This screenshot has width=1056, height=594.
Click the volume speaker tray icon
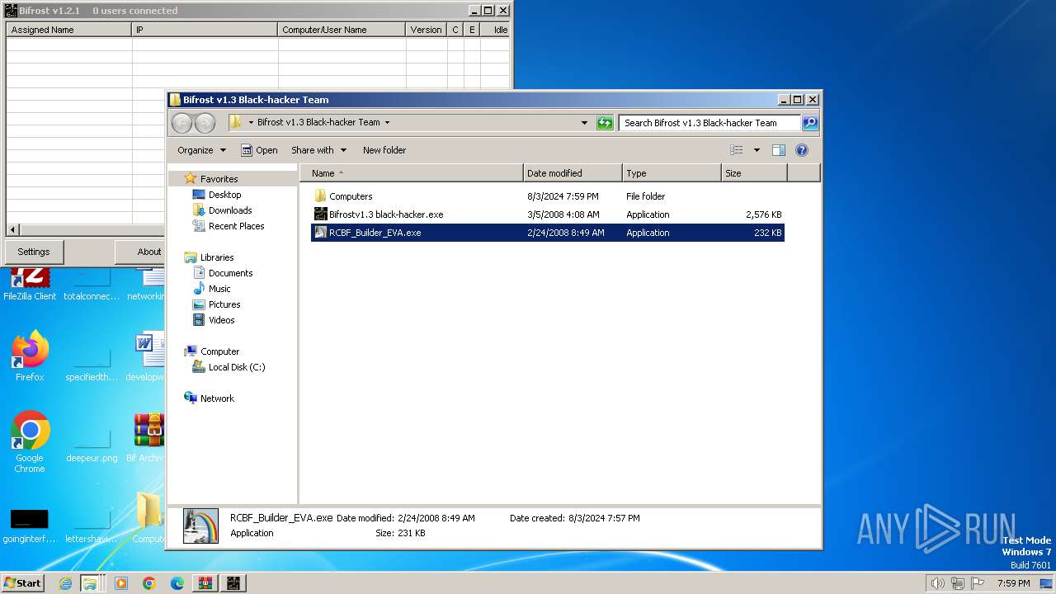pyautogui.click(x=937, y=583)
